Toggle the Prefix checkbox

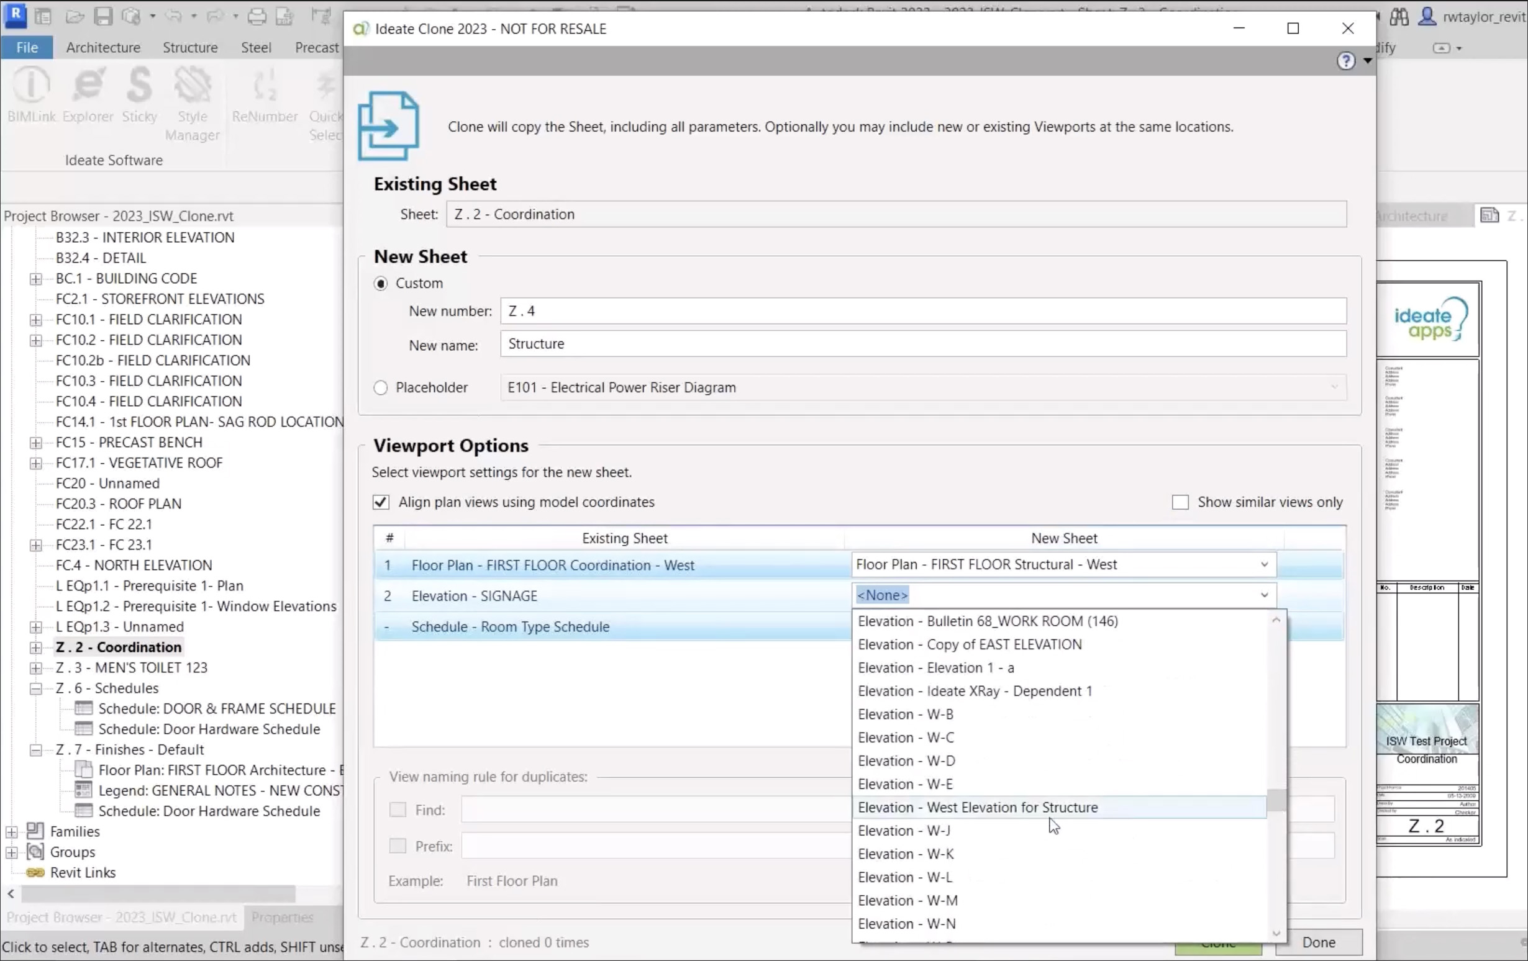coord(398,846)
